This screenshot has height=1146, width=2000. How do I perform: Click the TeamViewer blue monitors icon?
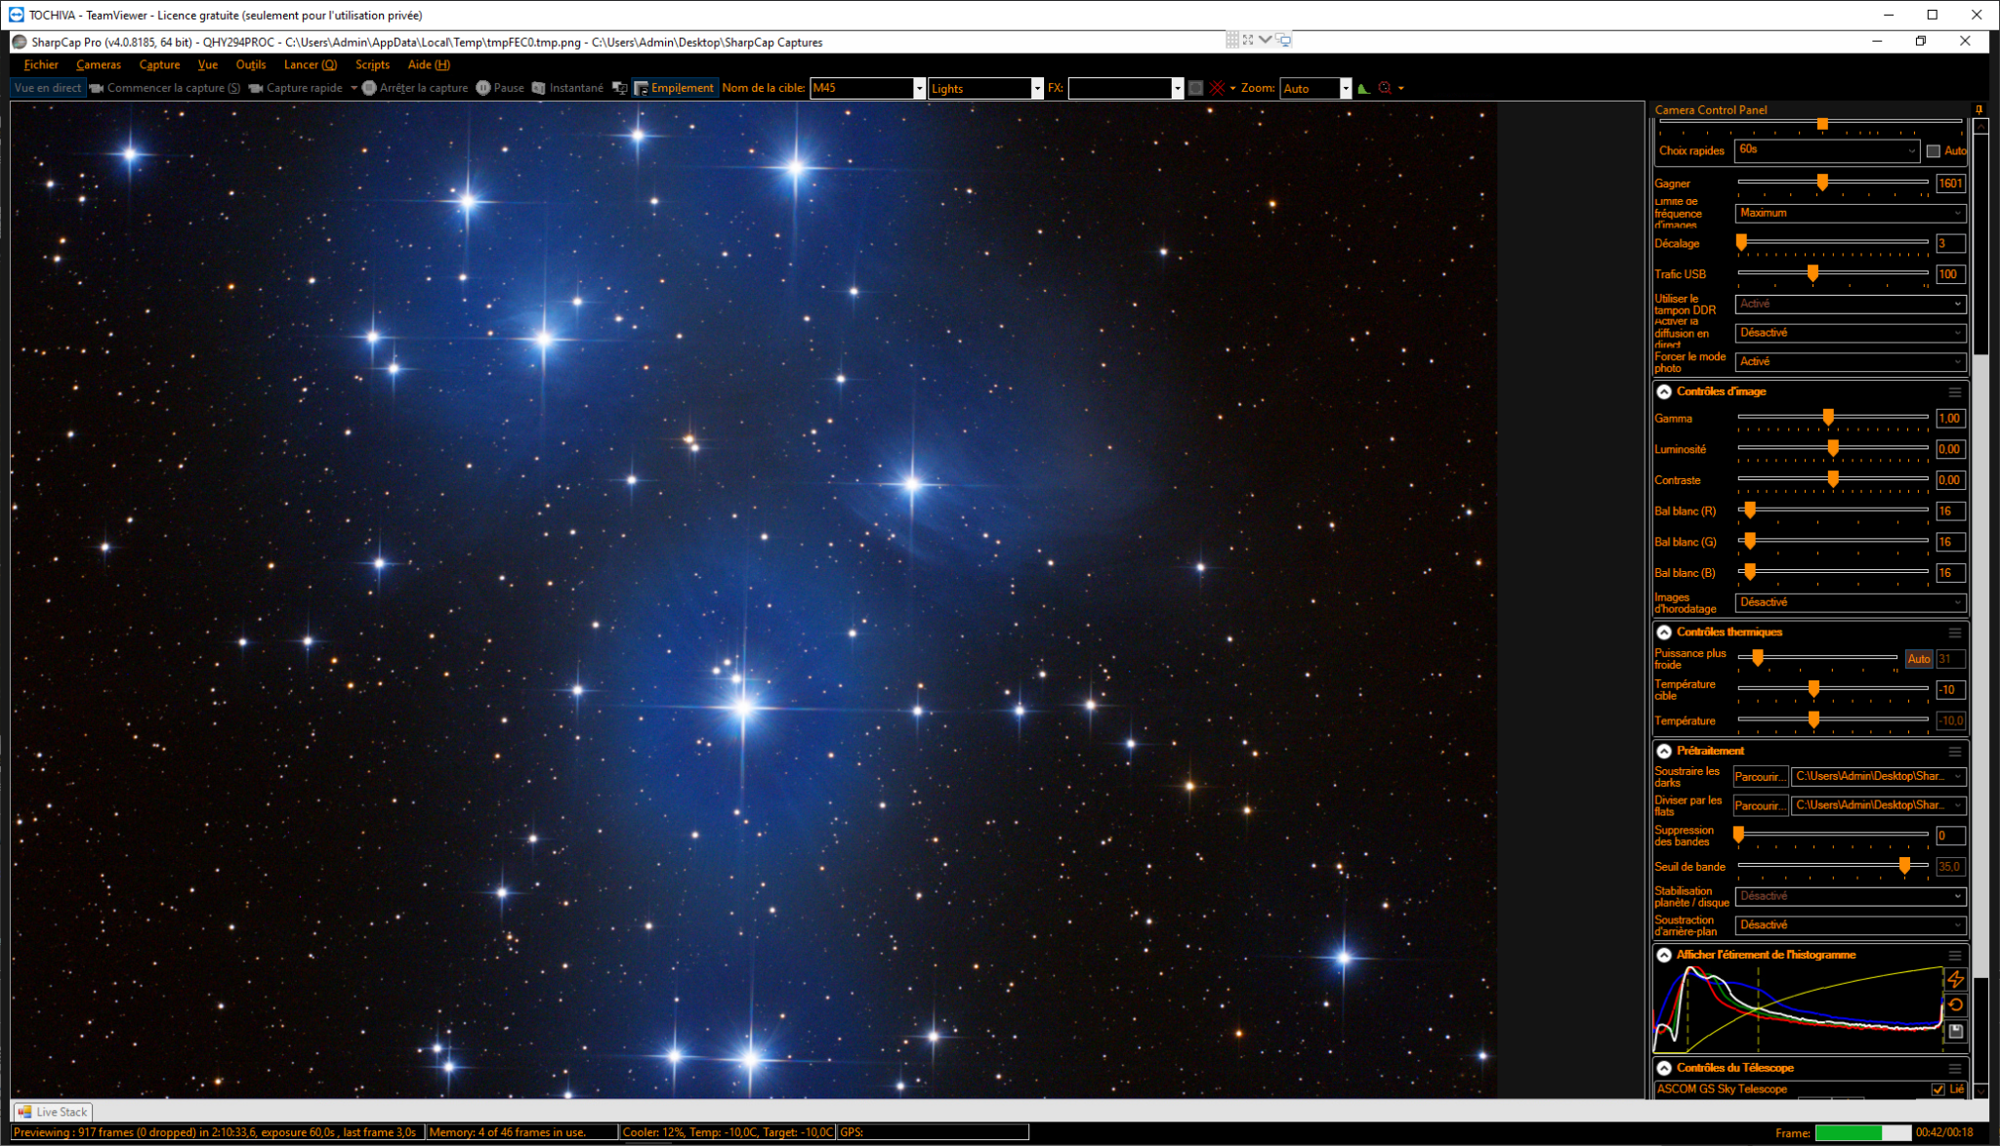pyautogui.click(x=1283, y=40)
